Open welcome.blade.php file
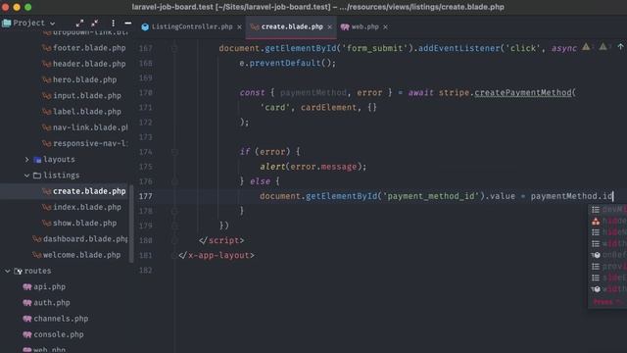 point(81,255)
